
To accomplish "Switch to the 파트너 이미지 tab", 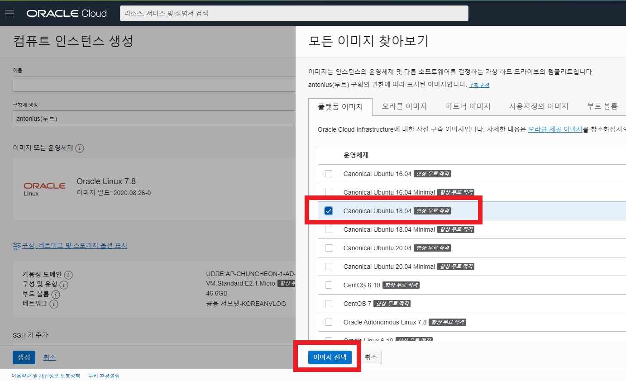I will click(468, 107).
